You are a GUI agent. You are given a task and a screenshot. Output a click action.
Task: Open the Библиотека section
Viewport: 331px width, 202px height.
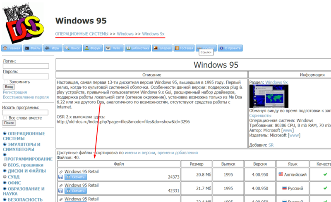click(x=138, y=48)
